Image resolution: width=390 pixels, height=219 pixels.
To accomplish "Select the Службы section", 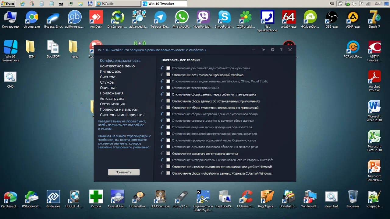I will click(107, 82).
